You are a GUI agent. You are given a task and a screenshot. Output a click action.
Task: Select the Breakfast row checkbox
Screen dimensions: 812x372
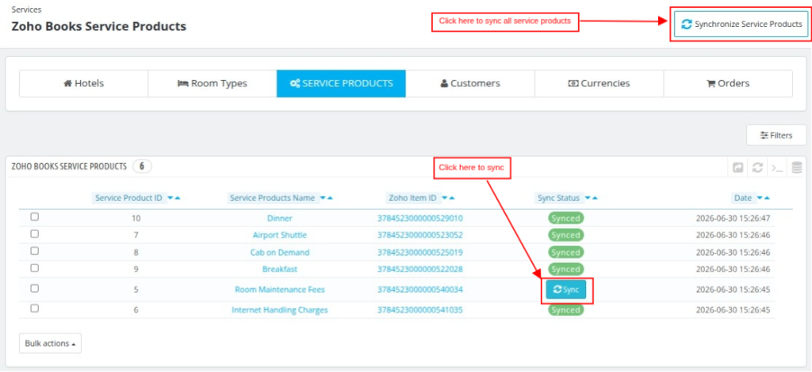coord(34,268)
